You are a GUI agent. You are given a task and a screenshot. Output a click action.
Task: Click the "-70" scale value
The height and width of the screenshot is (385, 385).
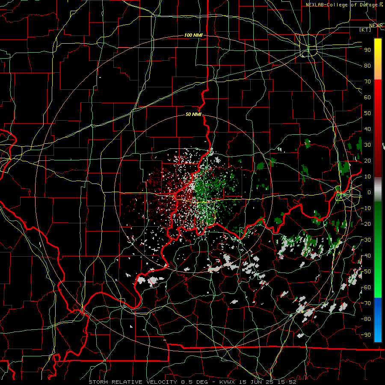tap(366, 303)
